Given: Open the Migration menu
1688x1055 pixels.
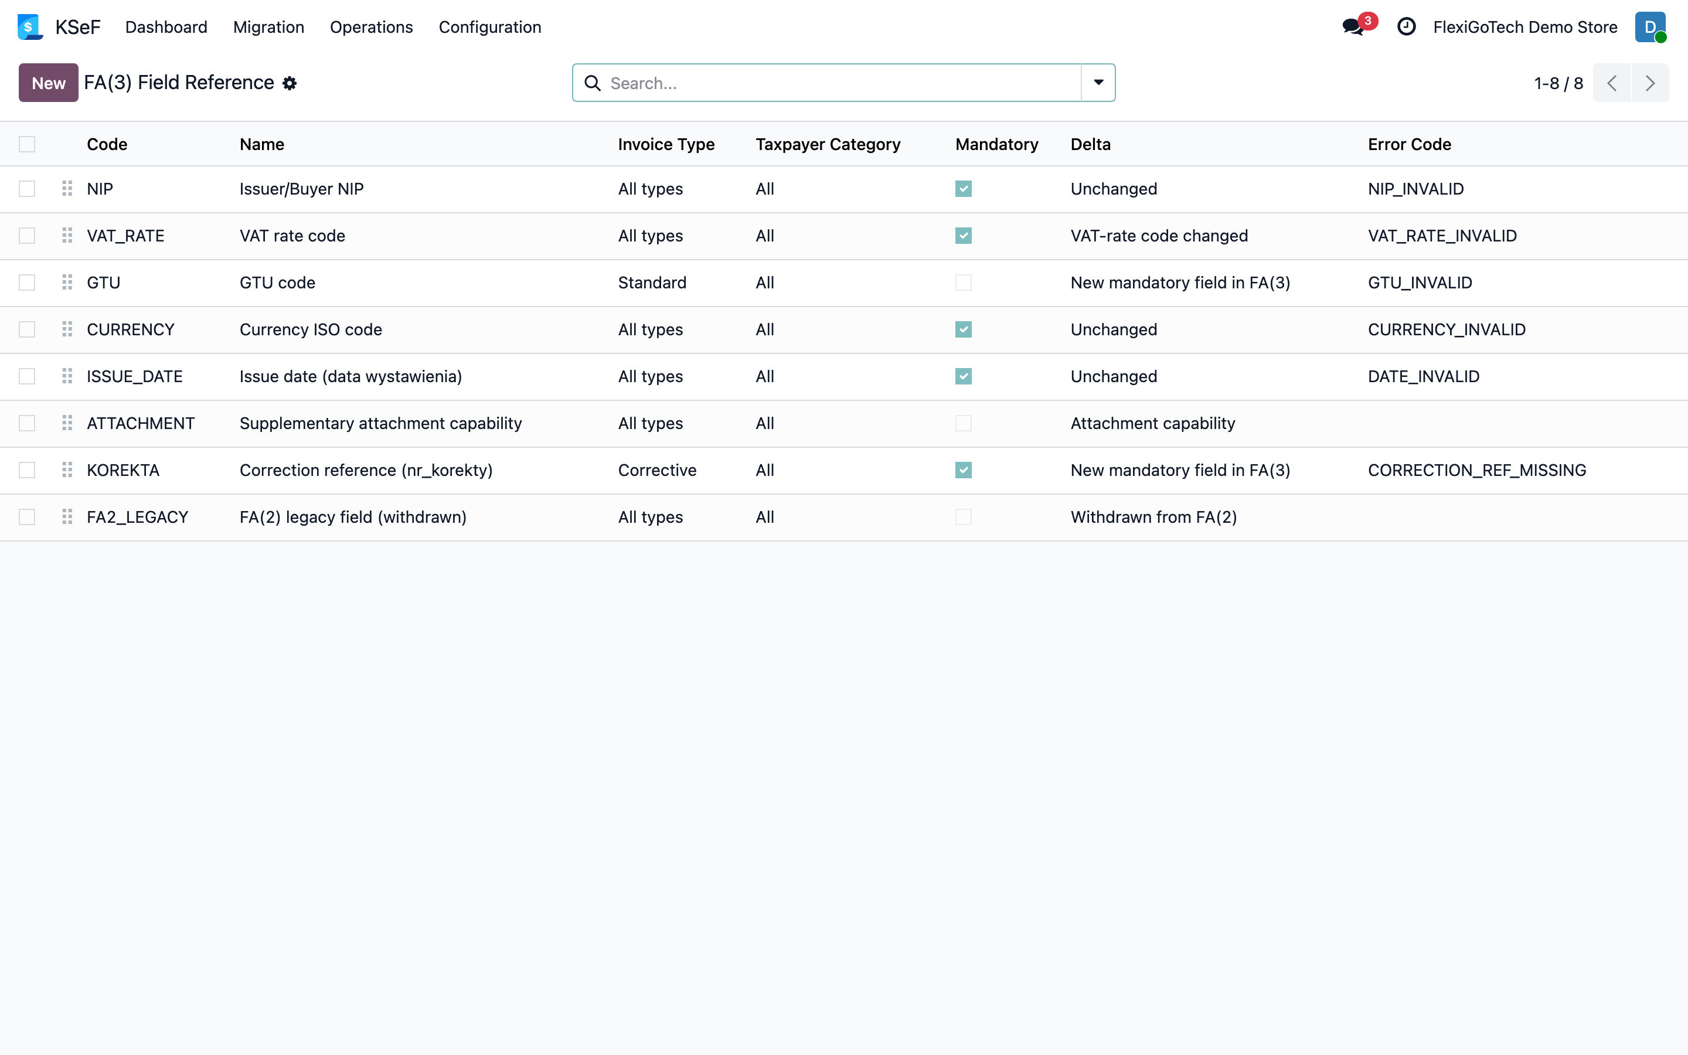Looking at the screenshot, I should click(x=268, y=27).
